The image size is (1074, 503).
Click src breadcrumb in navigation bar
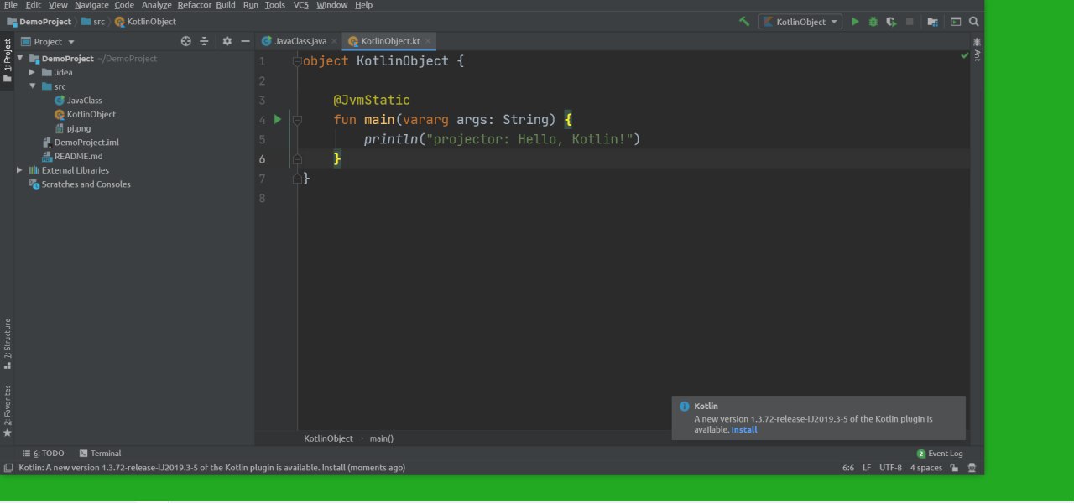93,22
